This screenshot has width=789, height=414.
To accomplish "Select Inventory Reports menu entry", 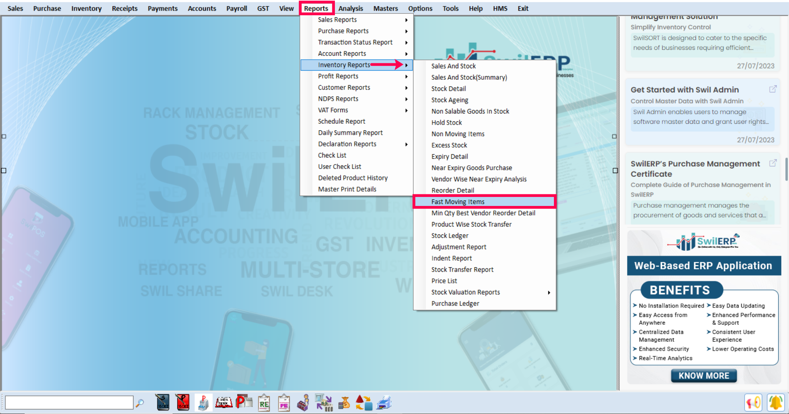I will [357, 65].
